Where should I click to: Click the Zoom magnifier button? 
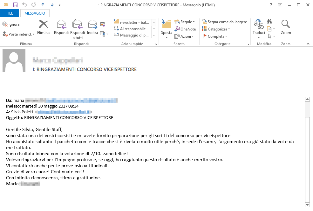click(x=286, y=27)
